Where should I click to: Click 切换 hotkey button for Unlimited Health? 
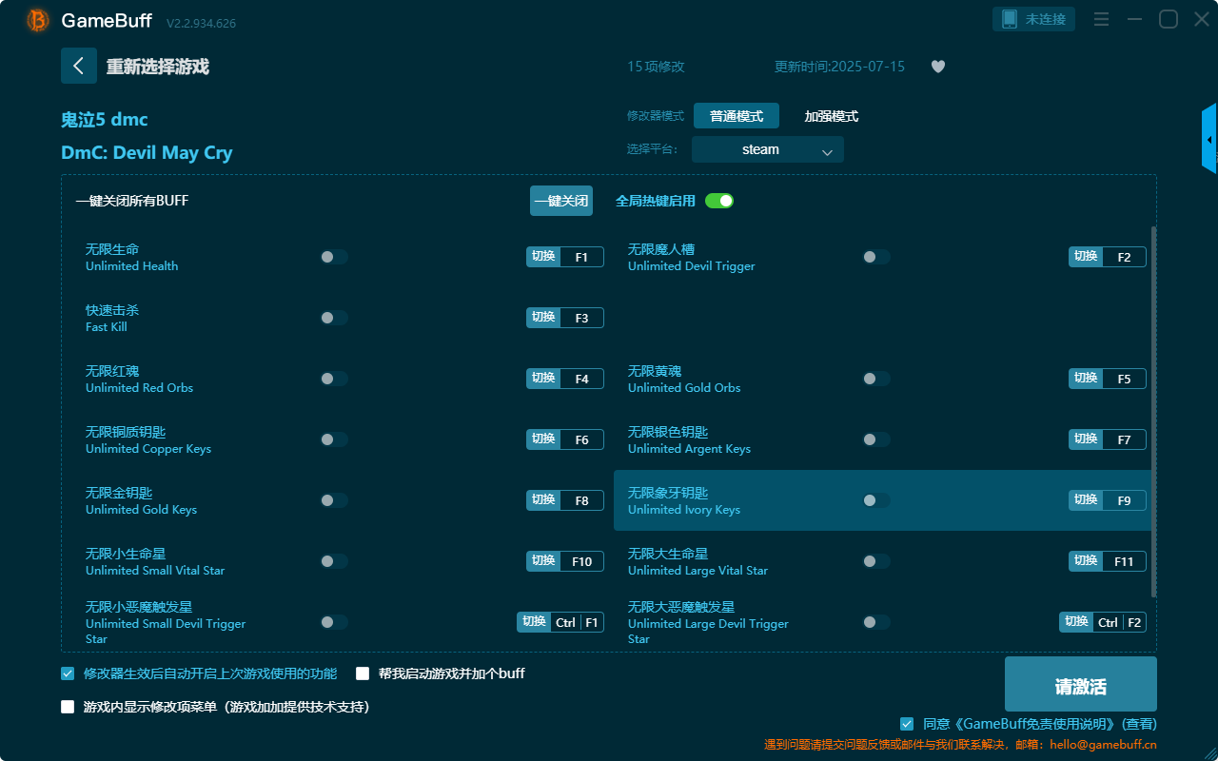[x=543, y=257]
